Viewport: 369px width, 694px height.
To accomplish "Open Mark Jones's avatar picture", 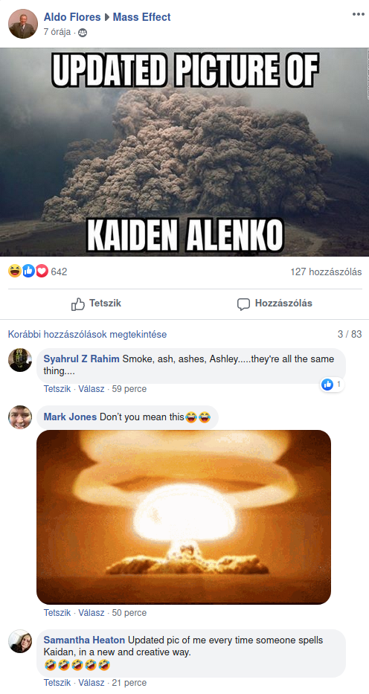I will coord(20,417).
